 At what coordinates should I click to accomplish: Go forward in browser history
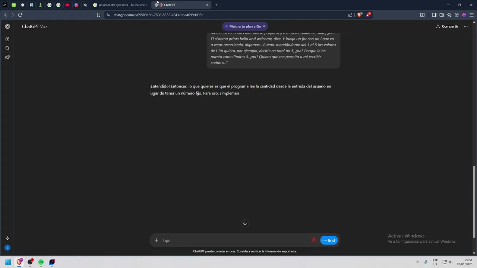pos(13,15)
